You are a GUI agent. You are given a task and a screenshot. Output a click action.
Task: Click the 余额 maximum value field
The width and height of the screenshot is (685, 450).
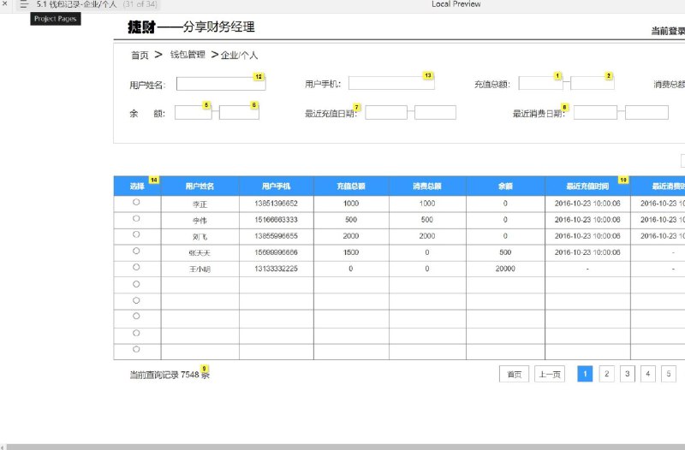click(x=239, y=113)
